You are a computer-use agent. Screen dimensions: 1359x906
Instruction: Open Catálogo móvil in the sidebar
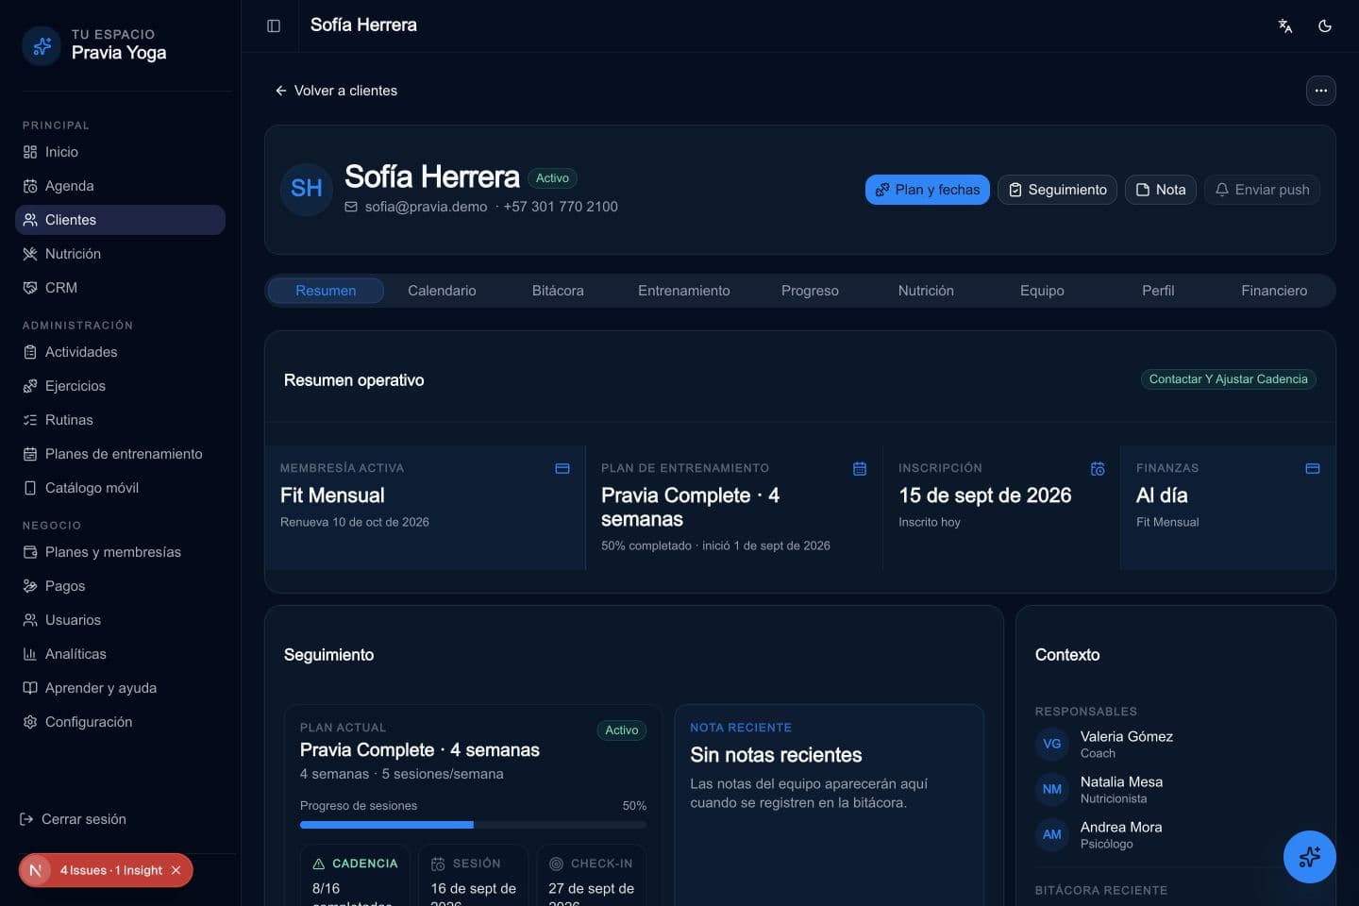120,488
